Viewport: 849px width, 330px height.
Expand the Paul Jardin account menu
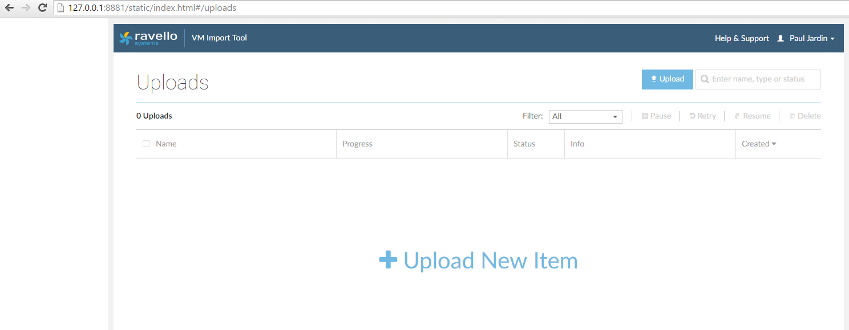[x=812, y=38]
